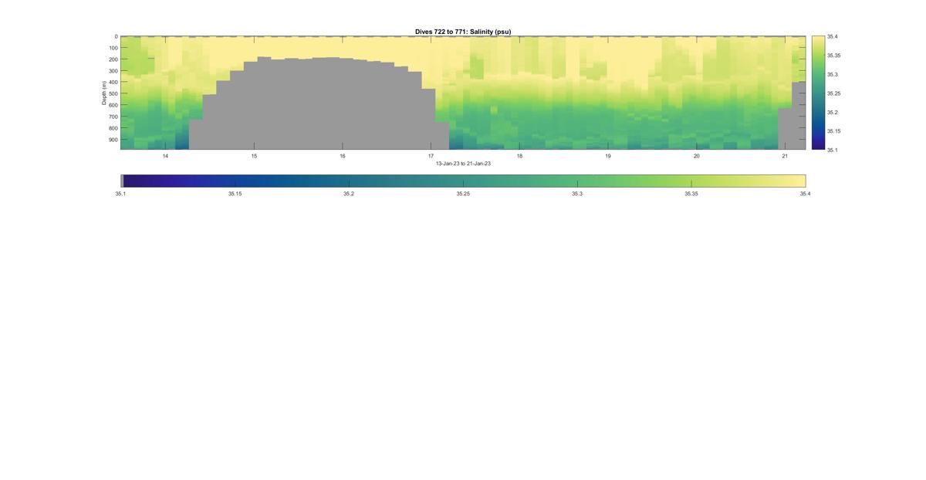Click '35.4' on the vertical colorbar

coord(833,36)
